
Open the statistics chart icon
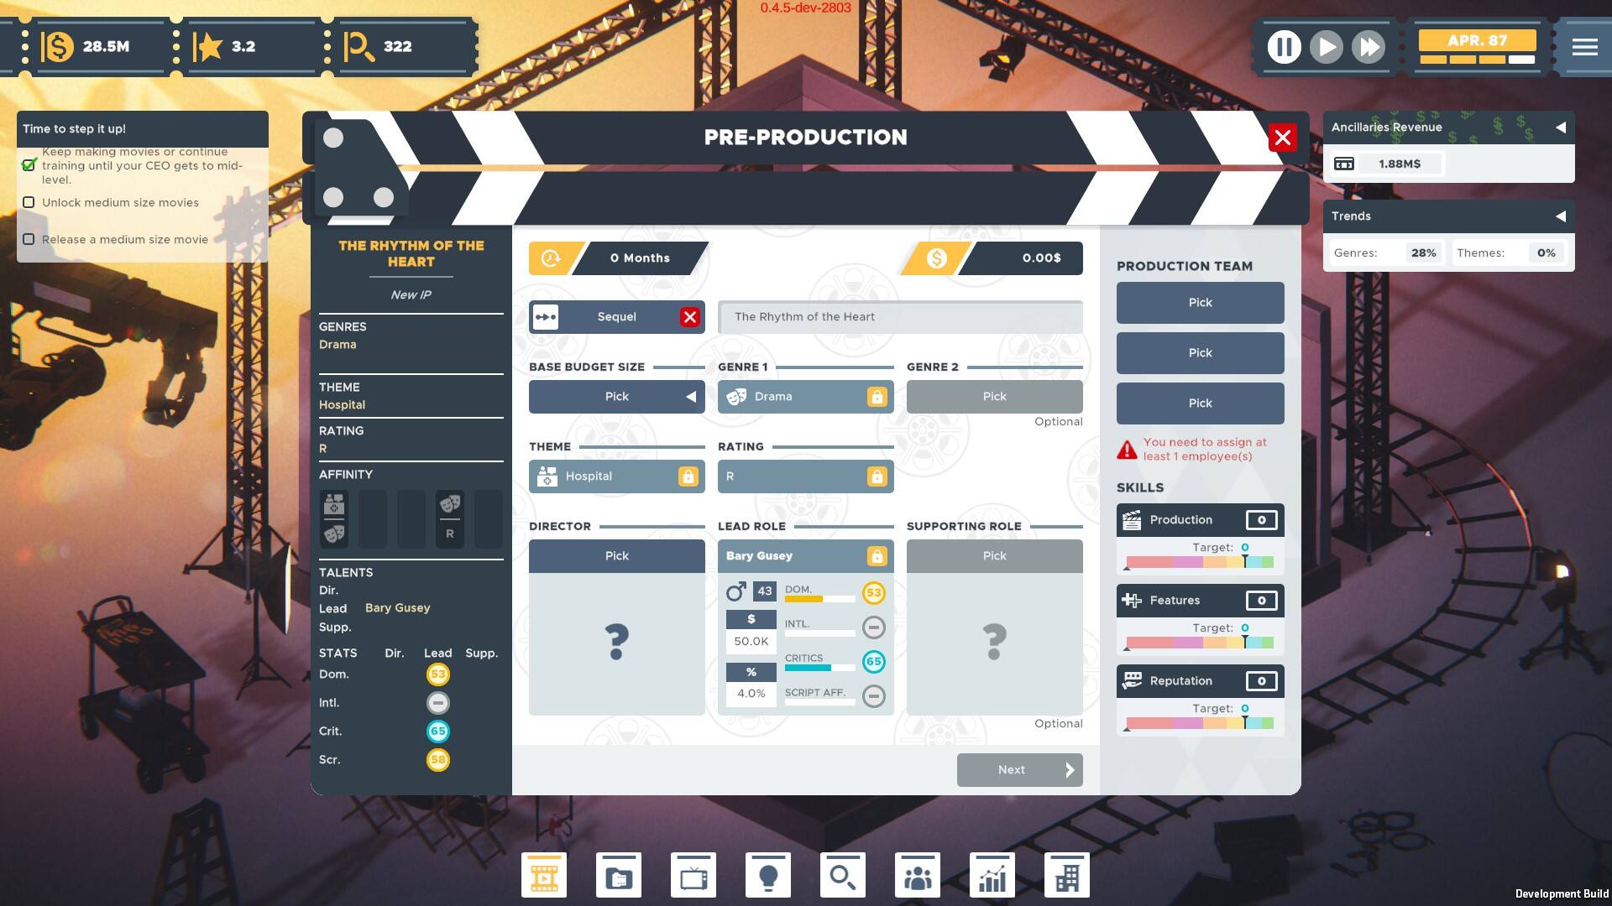coord(992,876)
